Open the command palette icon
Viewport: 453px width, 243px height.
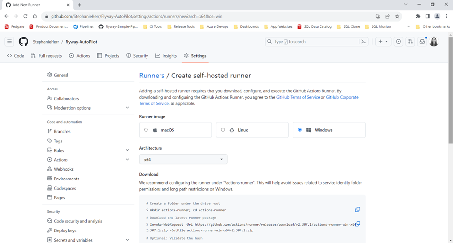pyautogui.click(x=364, y=42)
